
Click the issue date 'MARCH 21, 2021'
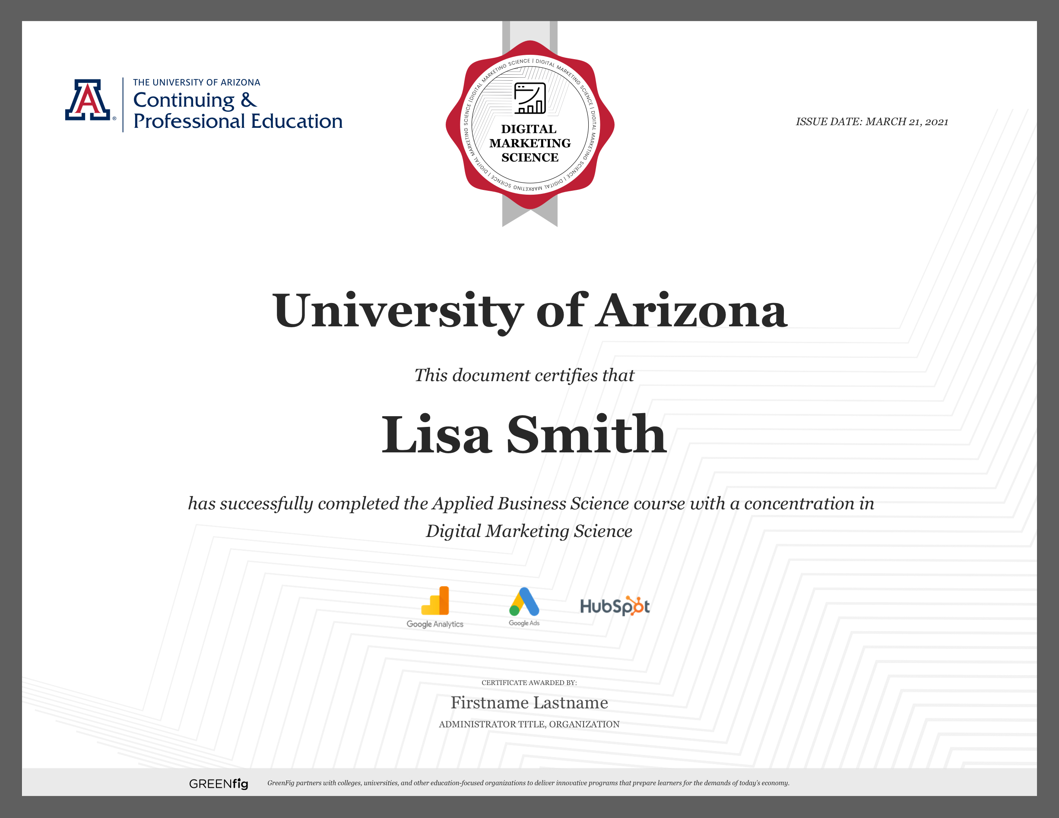907,122
